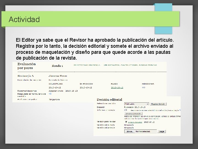Image resolution: width=198 pixels, height=149 pixels.
Task: Click the En proceso date 2013-10-12
Action: pyautogui.click(x=86, y=87)
